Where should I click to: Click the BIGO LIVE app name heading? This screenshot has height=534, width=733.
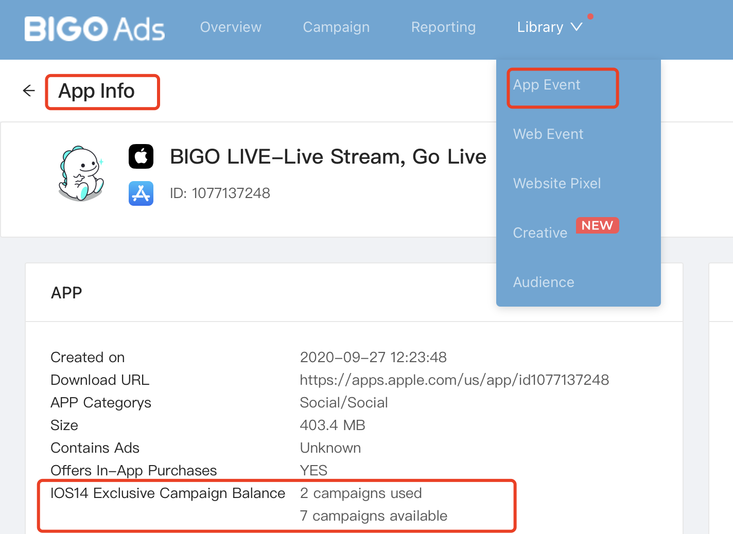(328, 157)
